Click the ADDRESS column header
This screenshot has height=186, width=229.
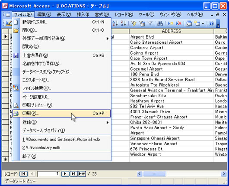(172, 31)
